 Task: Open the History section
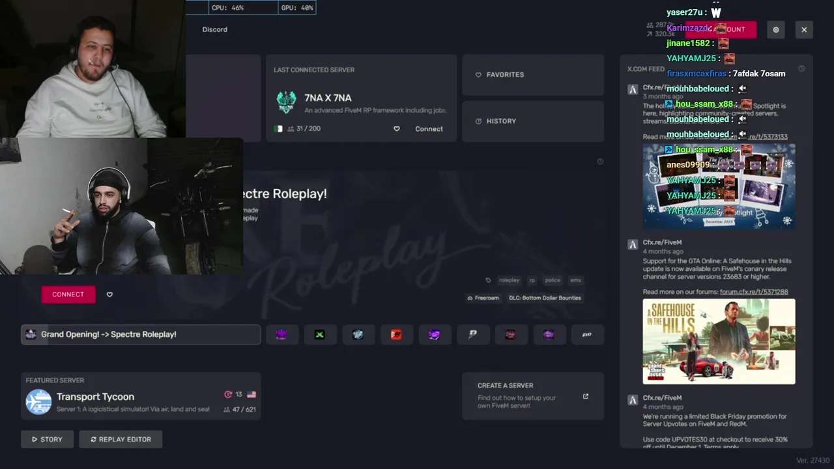coord(533,121)
